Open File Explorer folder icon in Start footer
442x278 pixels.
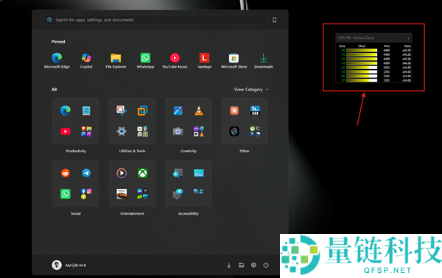242,265
